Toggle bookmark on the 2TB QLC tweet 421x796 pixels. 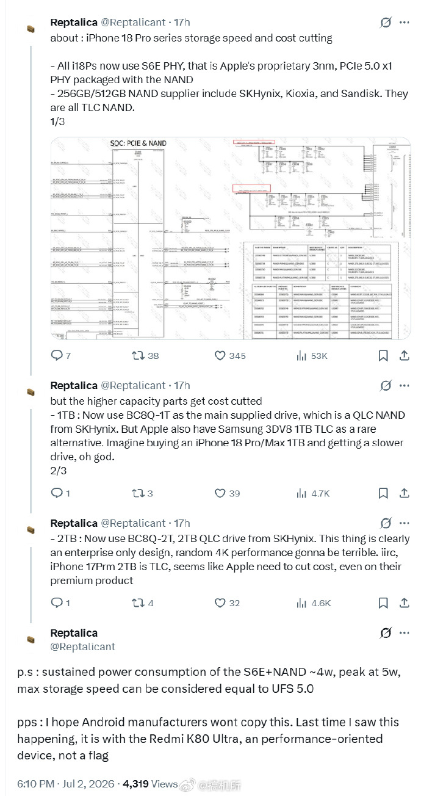383,602
